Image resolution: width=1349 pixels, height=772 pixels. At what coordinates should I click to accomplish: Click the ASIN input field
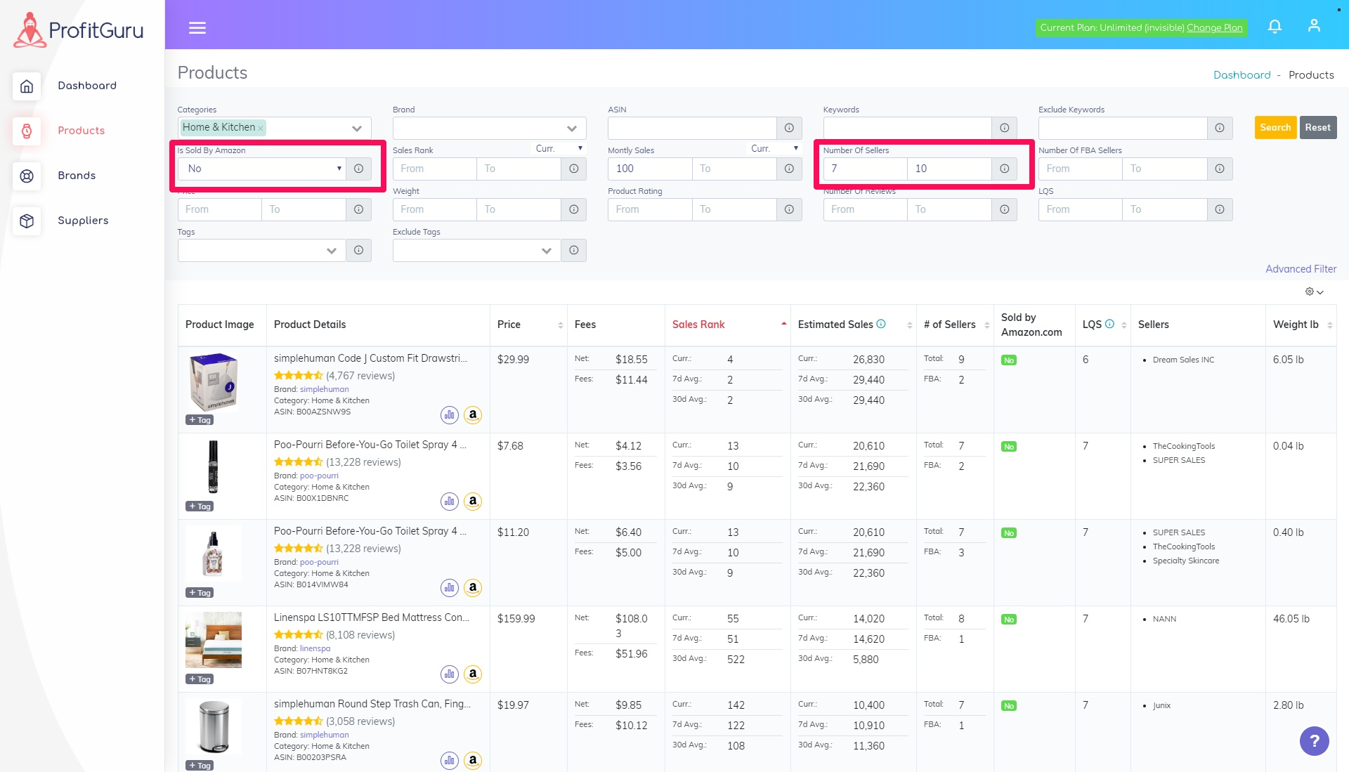(692, 128)
